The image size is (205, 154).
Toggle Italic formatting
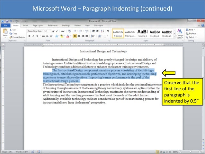coord(33,36)
